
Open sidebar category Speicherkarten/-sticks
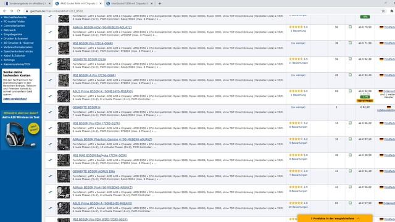click(18, 51)
